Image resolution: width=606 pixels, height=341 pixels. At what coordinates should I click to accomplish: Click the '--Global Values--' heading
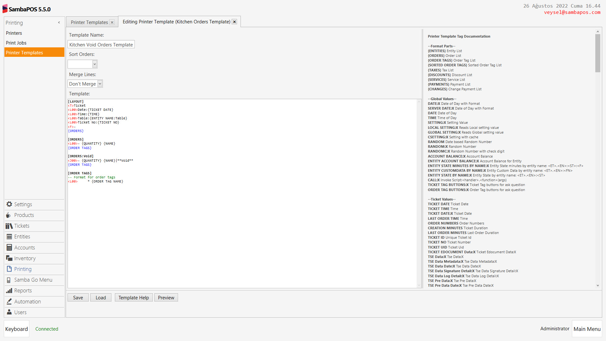[442, 99]
